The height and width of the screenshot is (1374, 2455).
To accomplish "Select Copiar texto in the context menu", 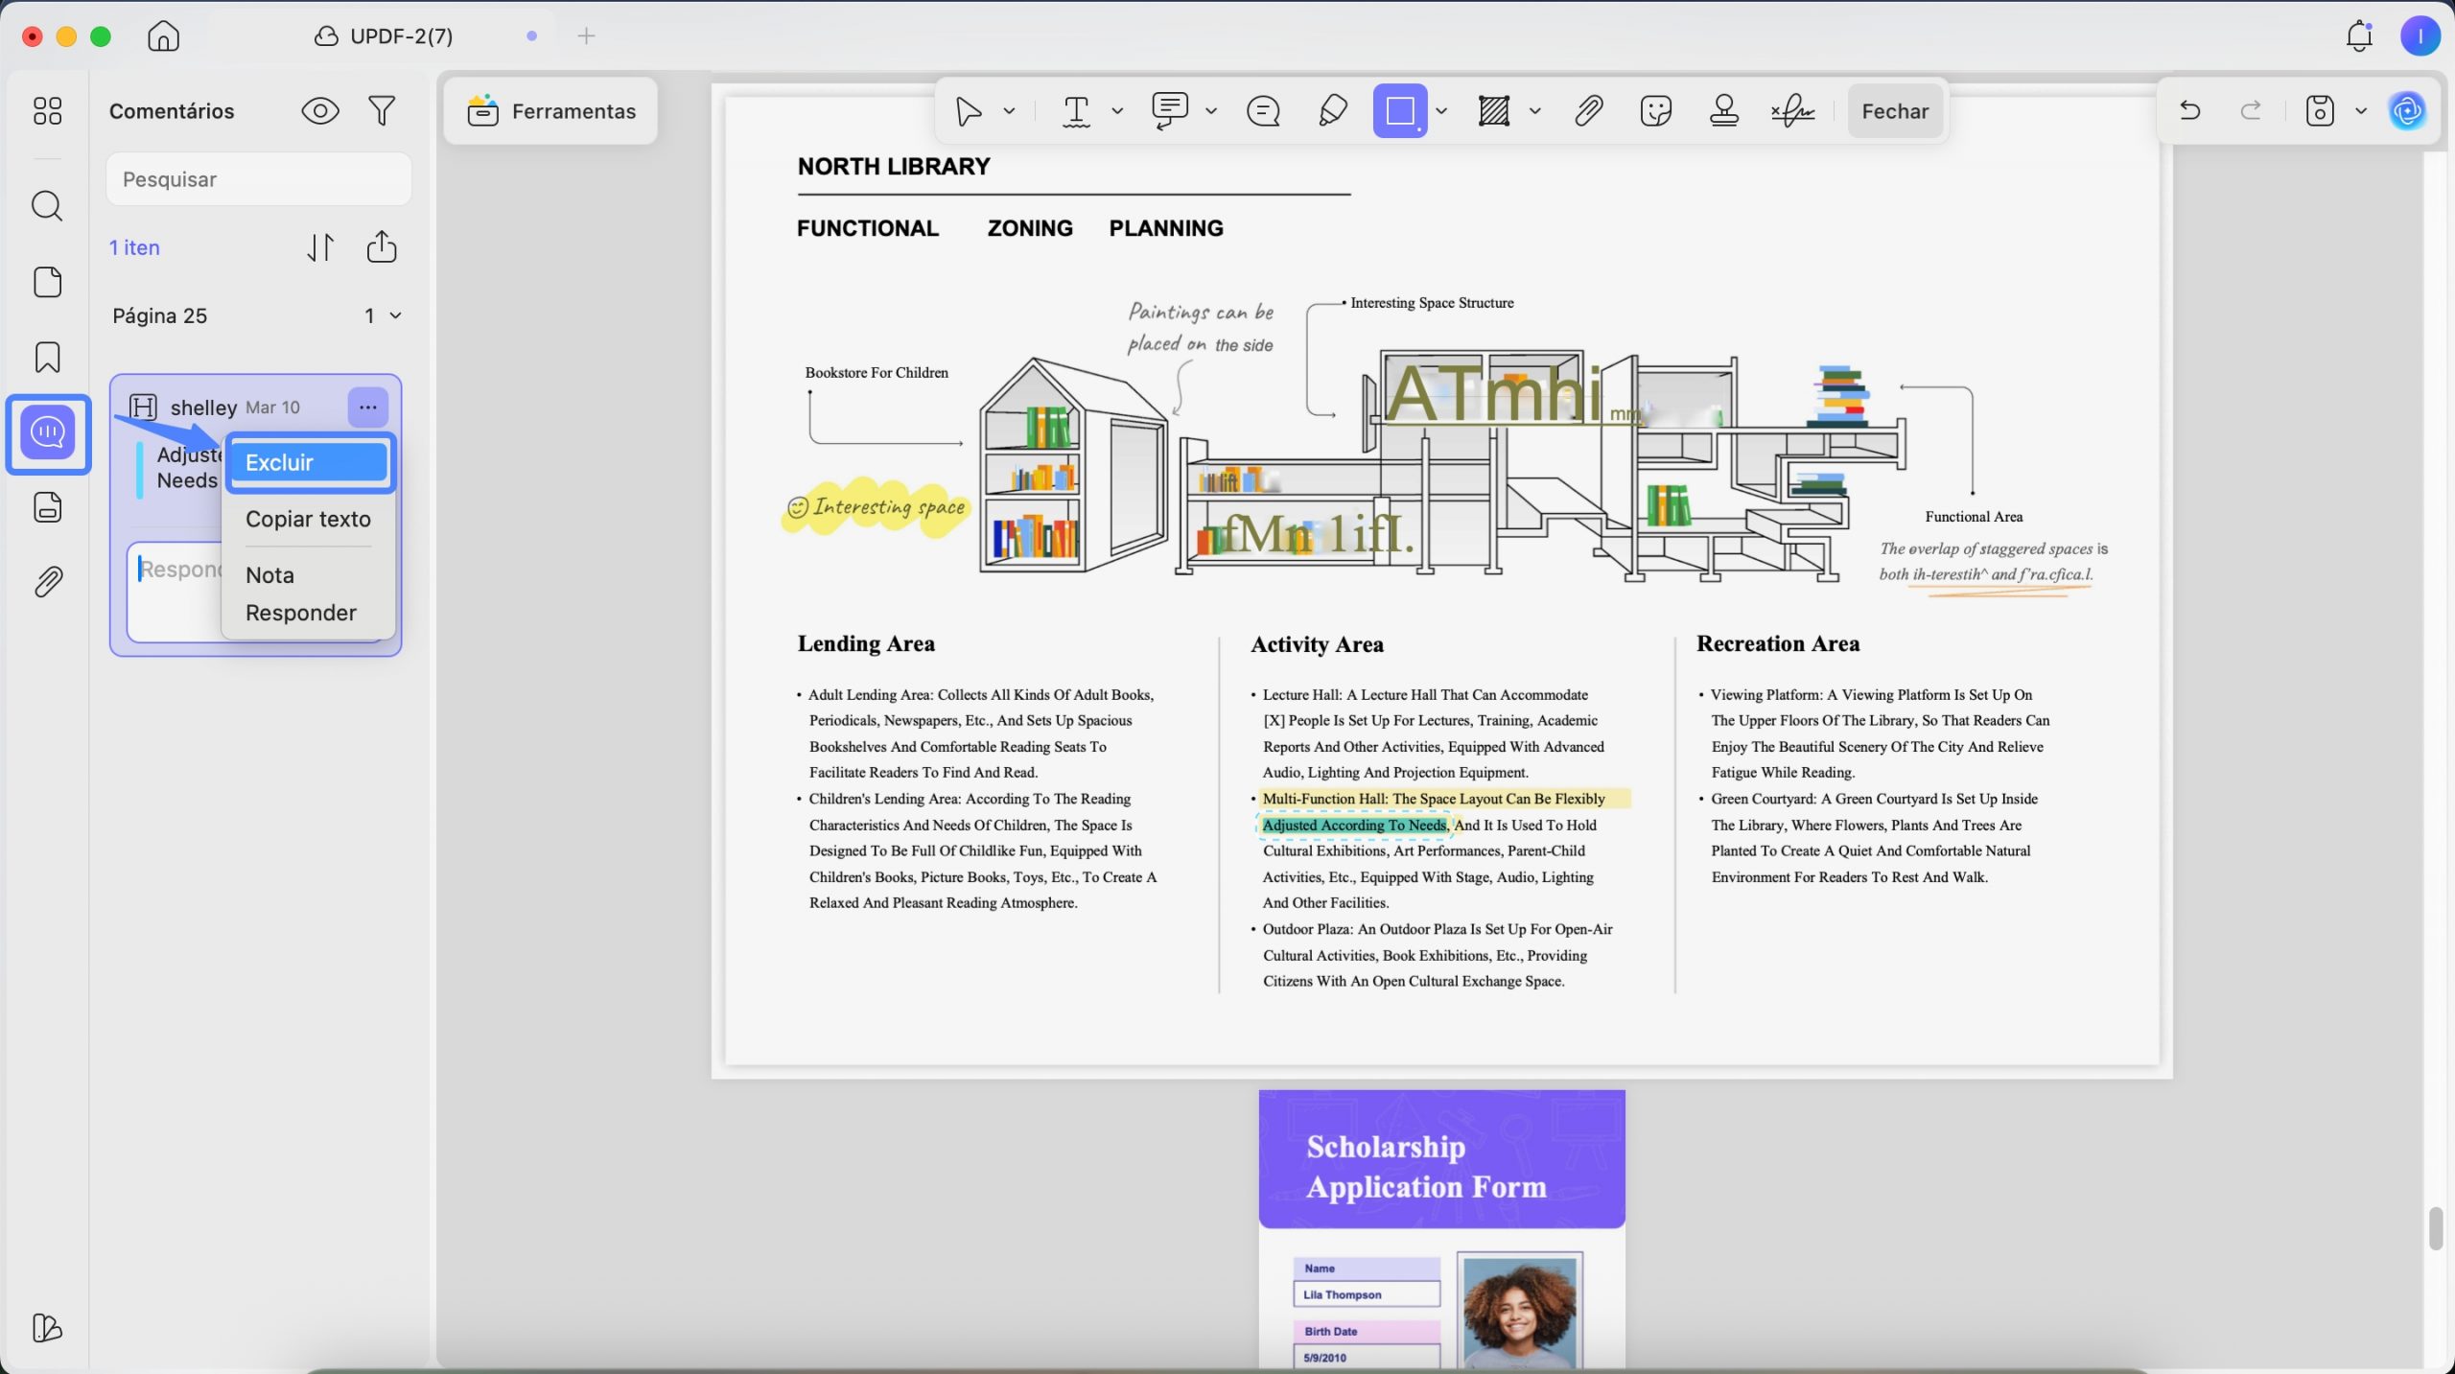I will pos(308,519).
